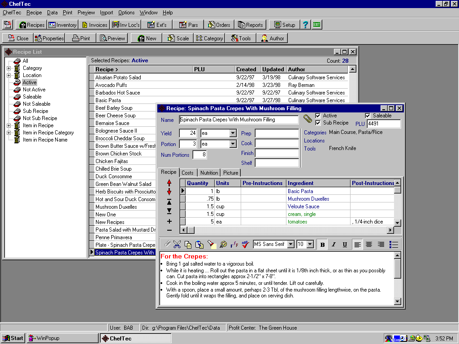Create a New recipe
Image resolution: width=459 pixels, height=344 pixels.
[x=147, y=39]
